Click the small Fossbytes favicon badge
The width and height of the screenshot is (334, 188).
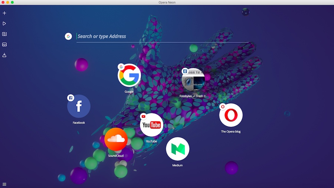[x=185, y=71]
